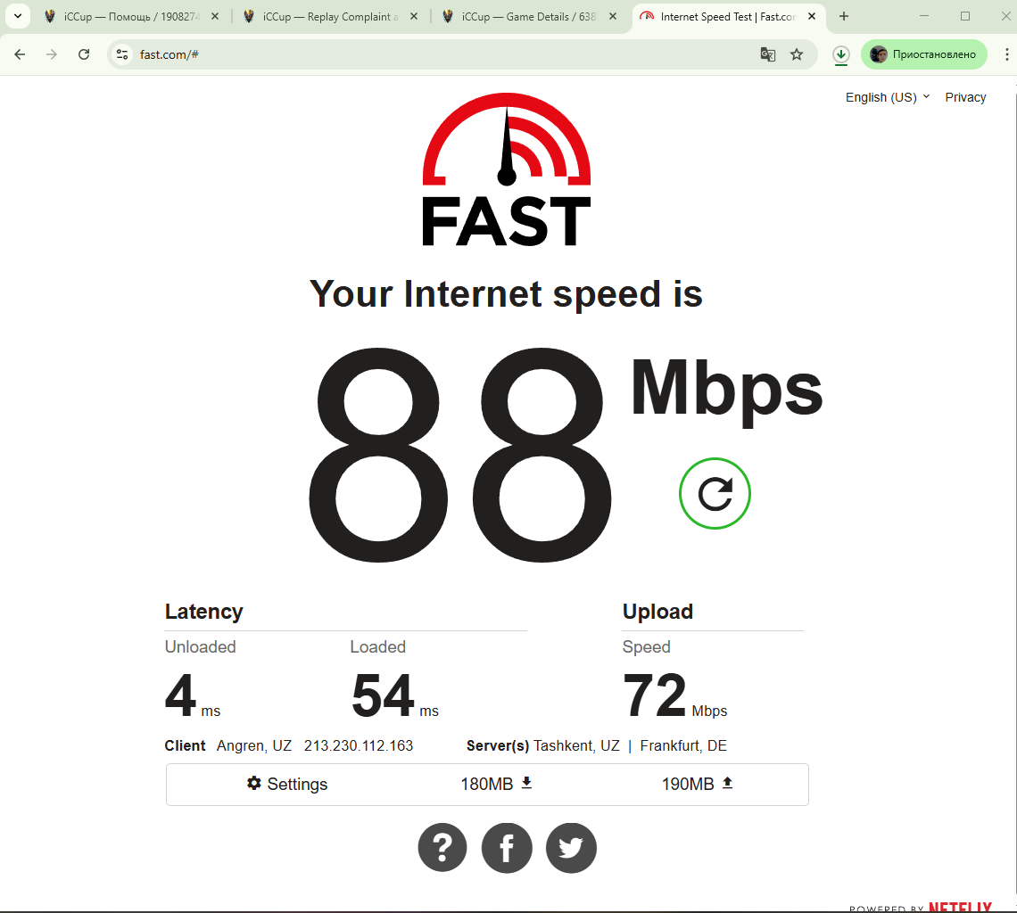Expand the English (US) language dropdown

pos(888,97)
